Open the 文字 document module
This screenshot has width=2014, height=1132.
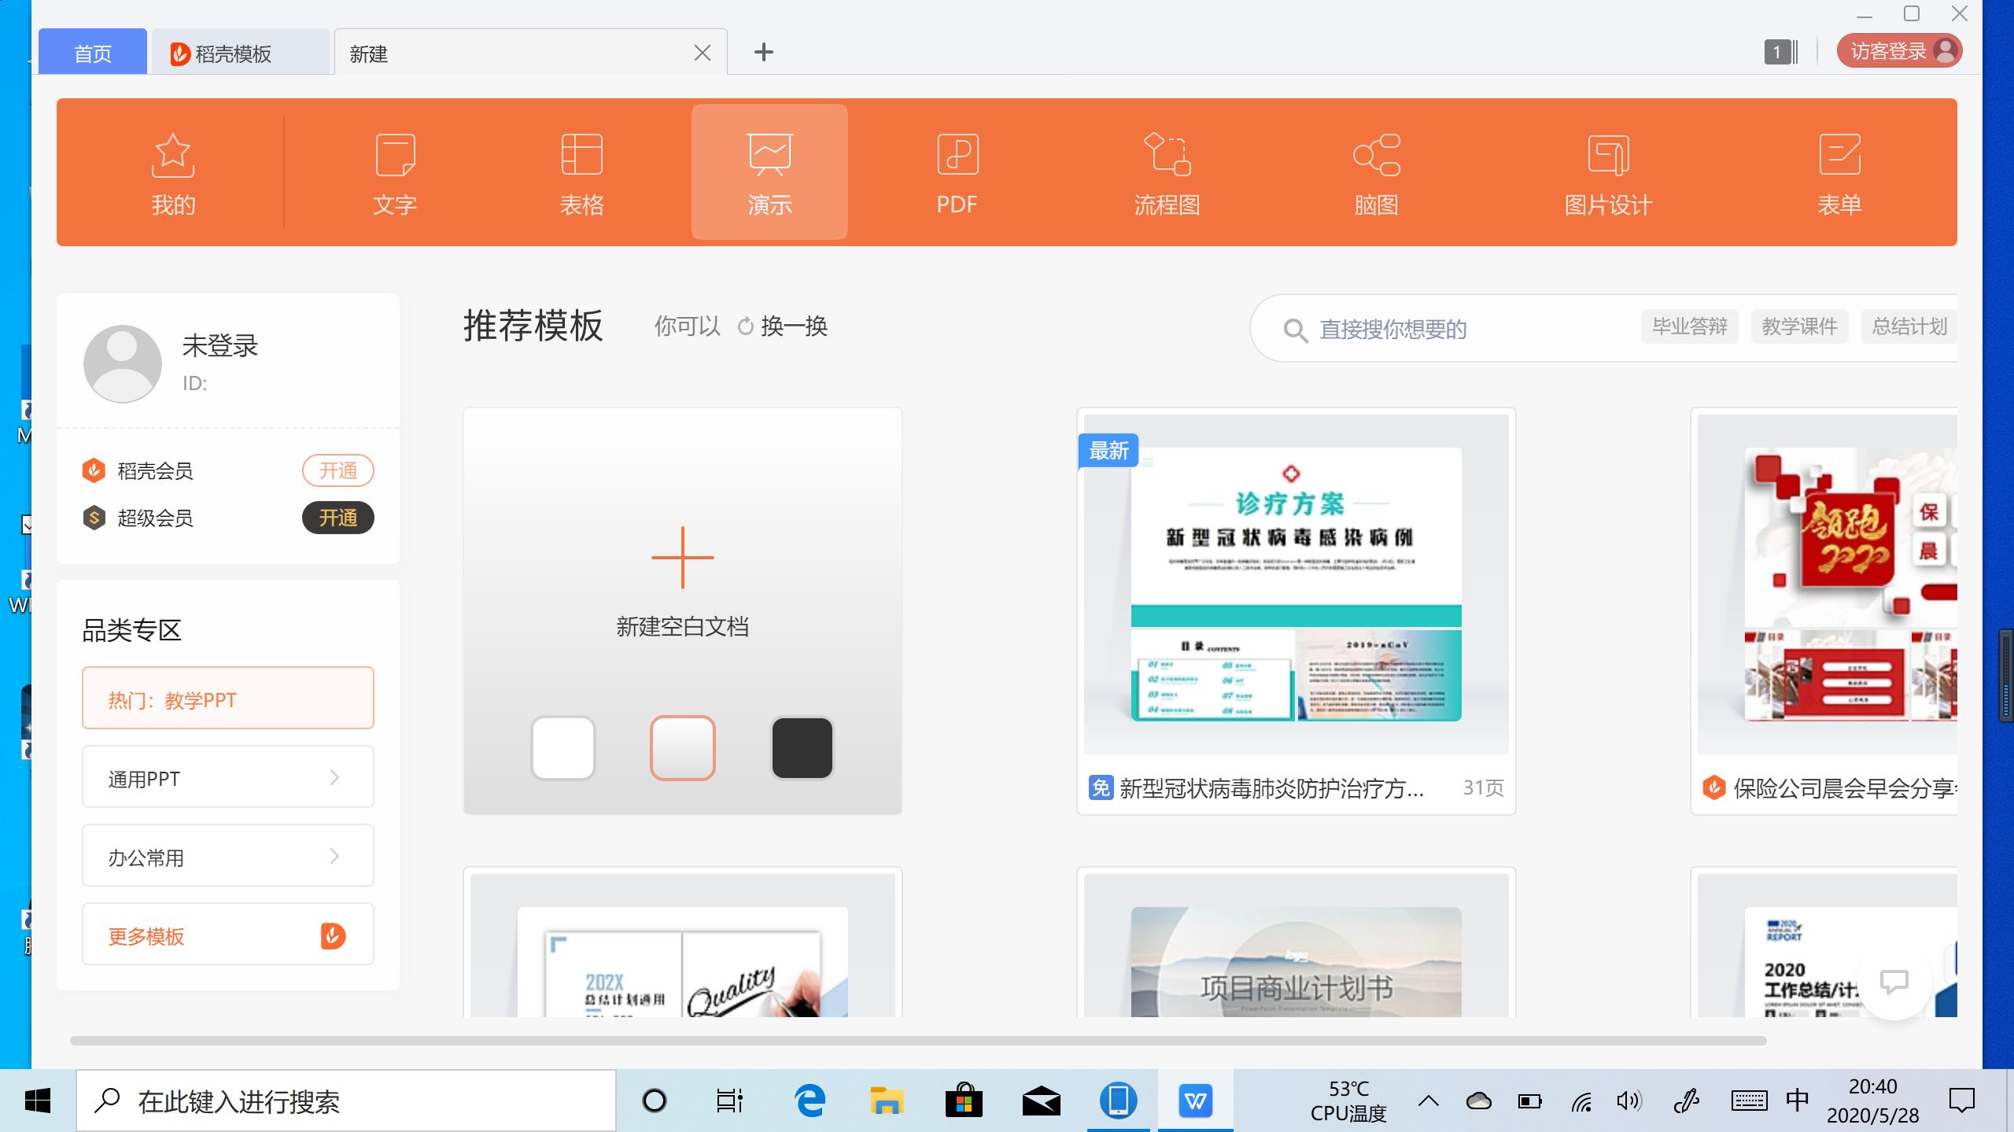(393, 171)
